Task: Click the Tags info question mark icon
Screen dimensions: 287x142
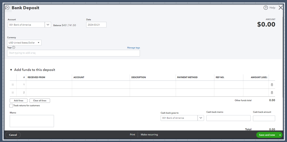Action: coord(14,48)
